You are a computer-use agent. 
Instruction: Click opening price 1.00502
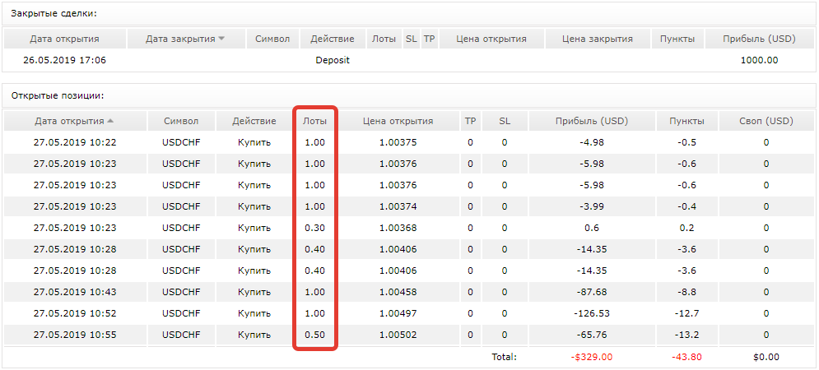pos(398,335)
